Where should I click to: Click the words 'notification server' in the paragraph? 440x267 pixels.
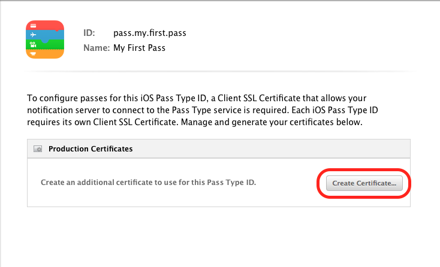coord(64,110)
